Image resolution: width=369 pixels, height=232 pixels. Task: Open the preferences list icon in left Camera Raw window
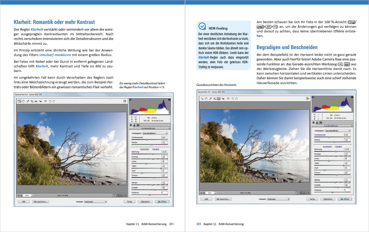(45, 101)
